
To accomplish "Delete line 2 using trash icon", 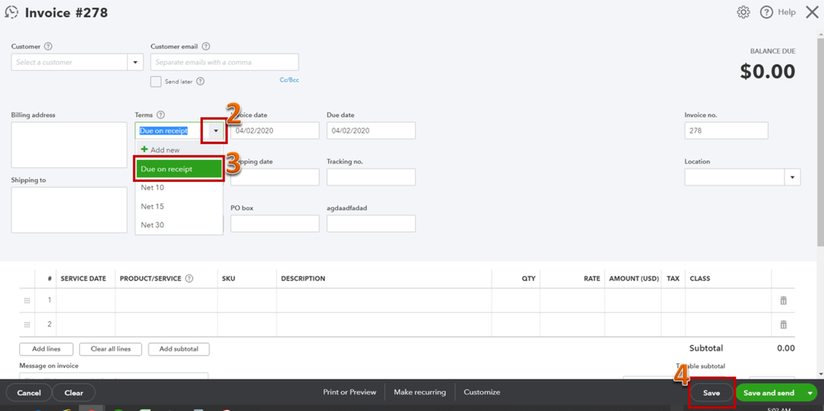I will (783, 324).
